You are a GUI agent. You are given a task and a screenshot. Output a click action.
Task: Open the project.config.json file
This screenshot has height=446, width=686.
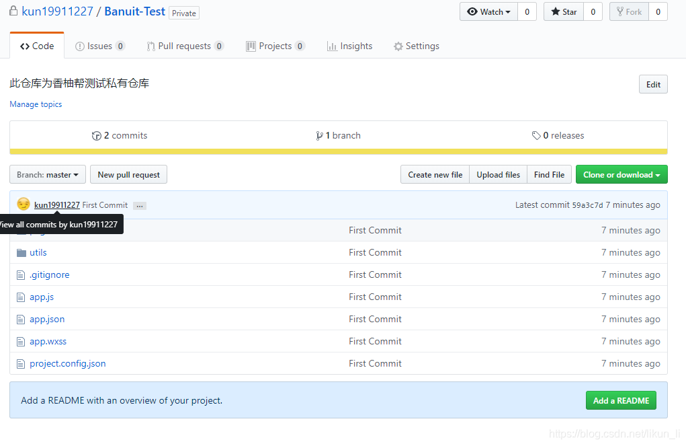(68, 364)
